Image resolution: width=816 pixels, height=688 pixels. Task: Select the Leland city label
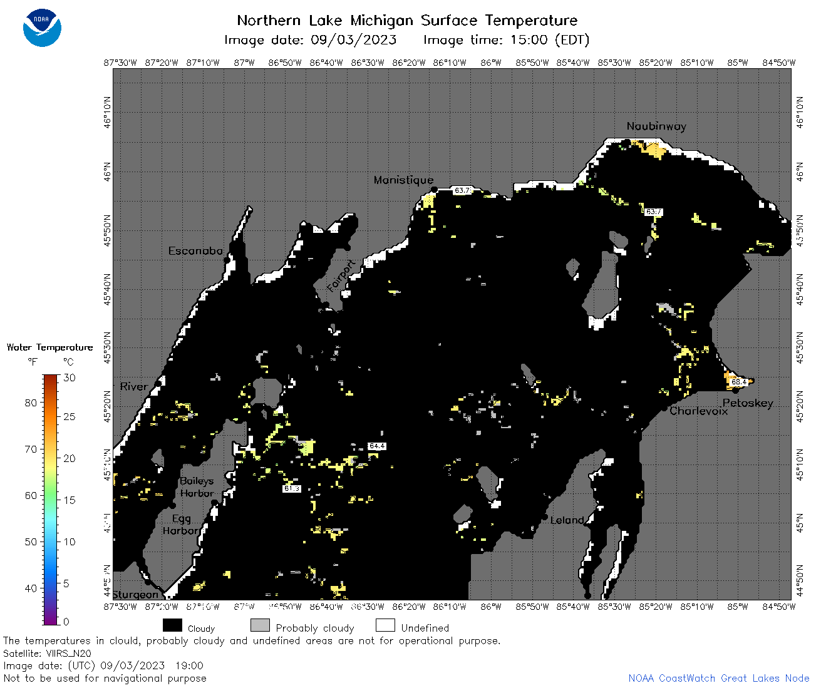pyautogui.click(x=567, y=520)
